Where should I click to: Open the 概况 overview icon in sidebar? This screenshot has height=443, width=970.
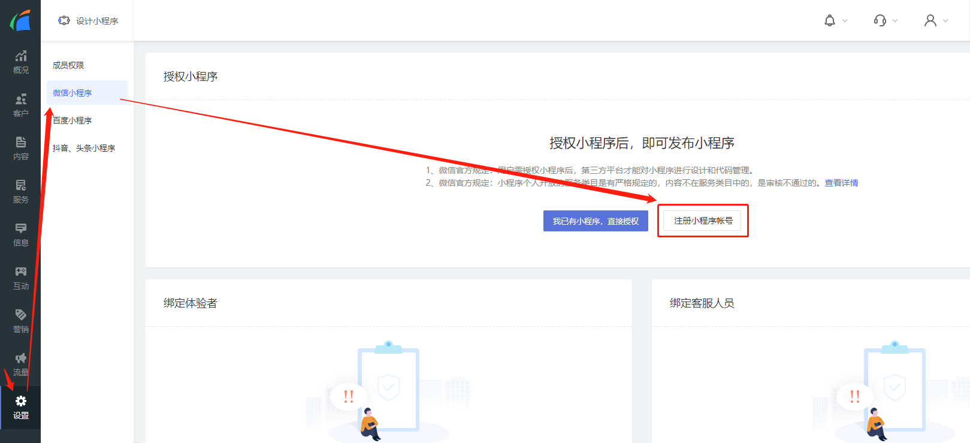pyautogui.click(x=20, y=56)
